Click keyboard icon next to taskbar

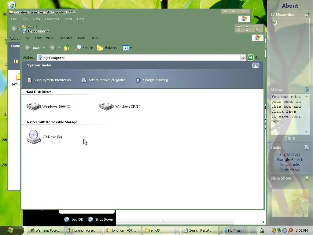point(262,230)
